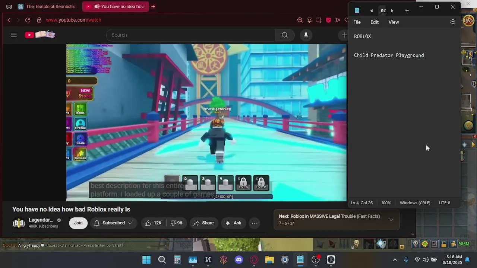Click Next: Roblox in MASSIVE Legal Trouble

[x=329, y=216]
